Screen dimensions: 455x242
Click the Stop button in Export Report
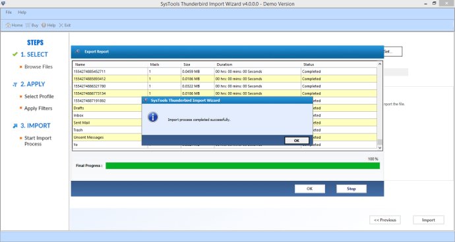coord(351,189)
